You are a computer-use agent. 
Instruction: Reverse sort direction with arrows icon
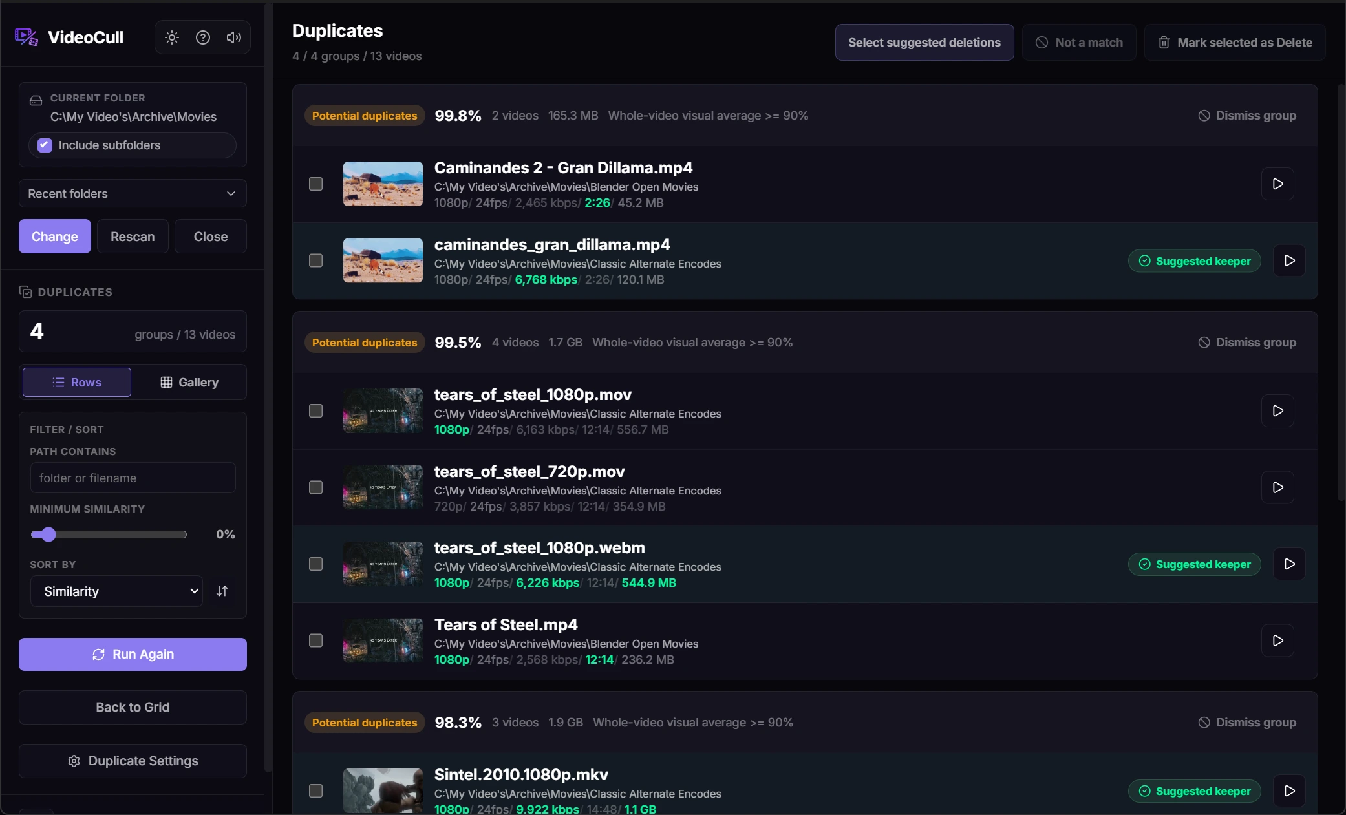pos(222,591)
